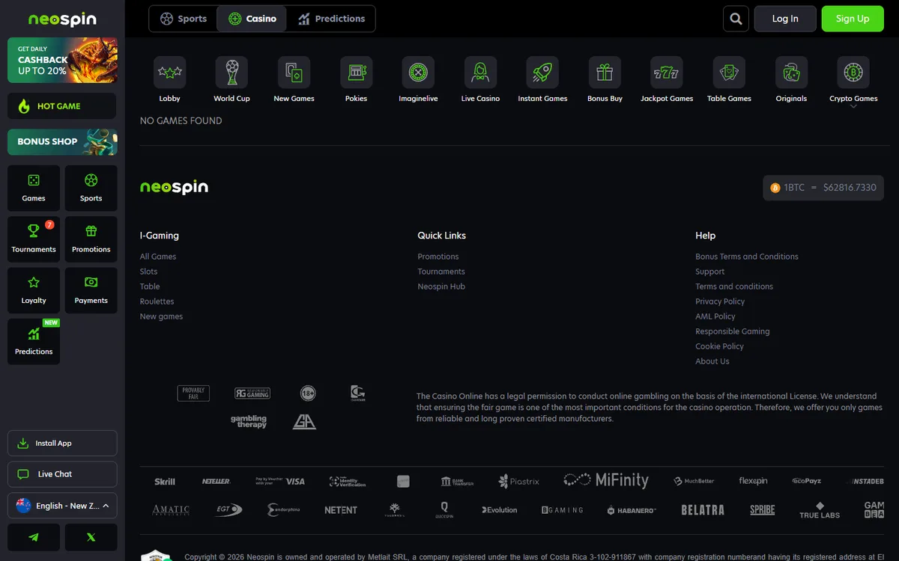Click the MiFinity payment logo

606,480
